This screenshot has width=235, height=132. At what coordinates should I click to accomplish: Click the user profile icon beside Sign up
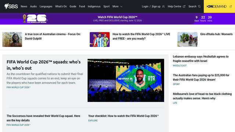pyautogui.click(x=163, y=7)
